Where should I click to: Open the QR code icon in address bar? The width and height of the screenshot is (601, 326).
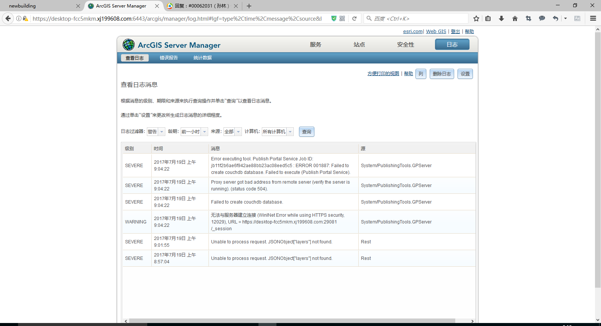(342, 18)
